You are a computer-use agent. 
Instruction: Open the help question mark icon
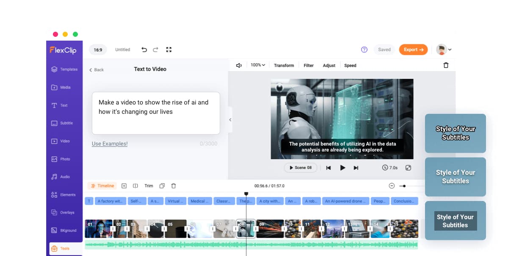point(364,50)
